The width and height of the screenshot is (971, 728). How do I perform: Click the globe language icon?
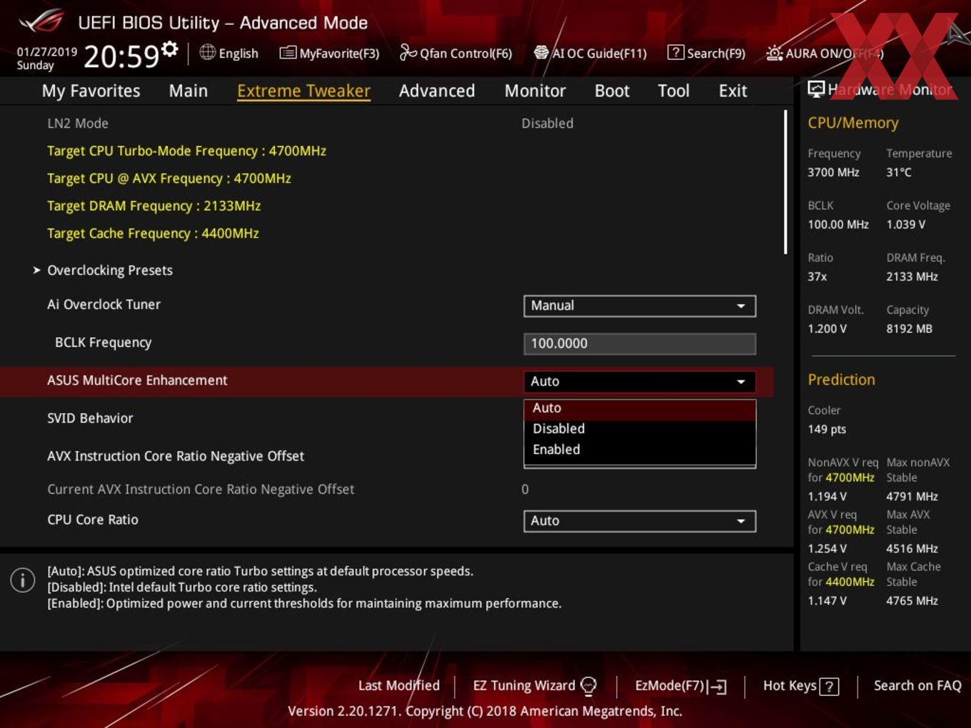(207, 52)
